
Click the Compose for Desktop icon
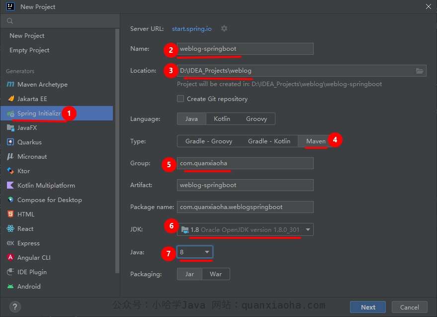(10, 200)
